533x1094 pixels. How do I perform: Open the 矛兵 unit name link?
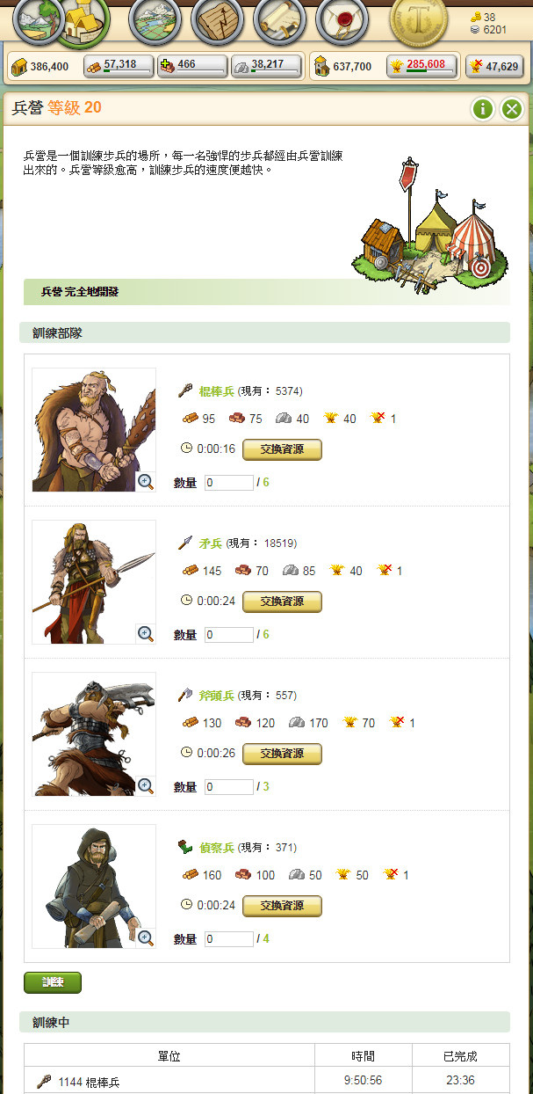pos(211,543)
